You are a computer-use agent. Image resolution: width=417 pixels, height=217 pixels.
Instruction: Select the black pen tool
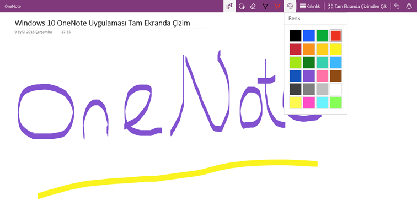265,6
